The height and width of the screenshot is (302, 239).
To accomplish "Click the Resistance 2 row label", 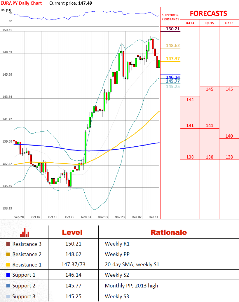I will (27, 254).
